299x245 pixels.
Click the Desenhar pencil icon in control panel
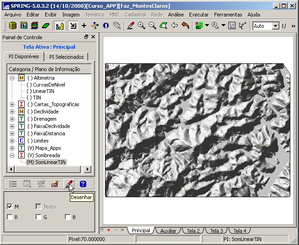(x=68, y=184)
